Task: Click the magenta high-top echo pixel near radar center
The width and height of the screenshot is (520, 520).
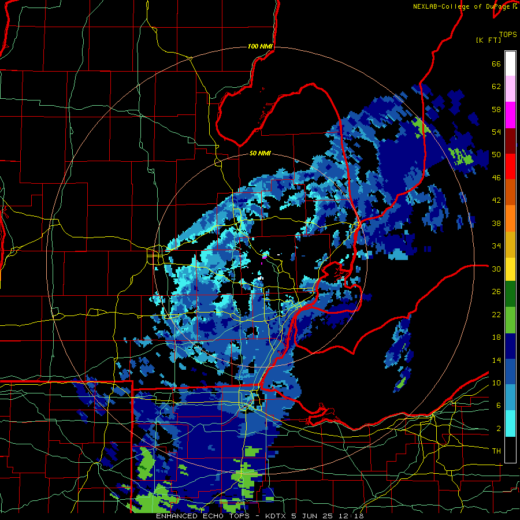Action: 265,257
